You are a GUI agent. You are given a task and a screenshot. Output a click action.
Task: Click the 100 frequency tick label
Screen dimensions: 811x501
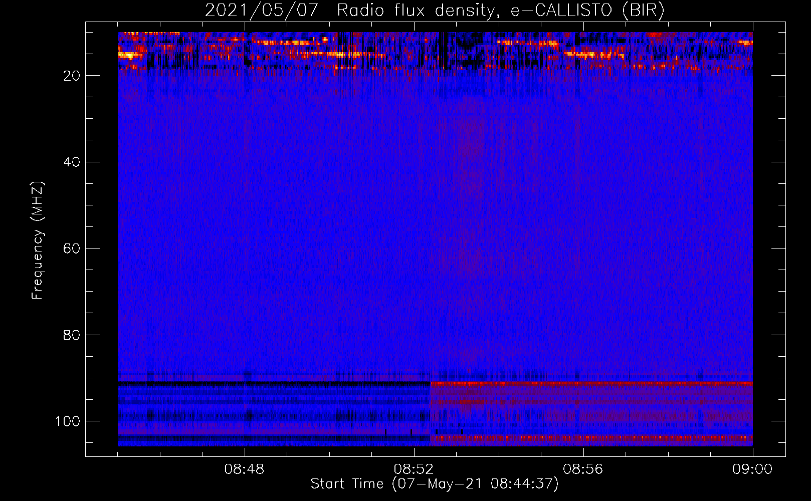click(x=68, y=421)
